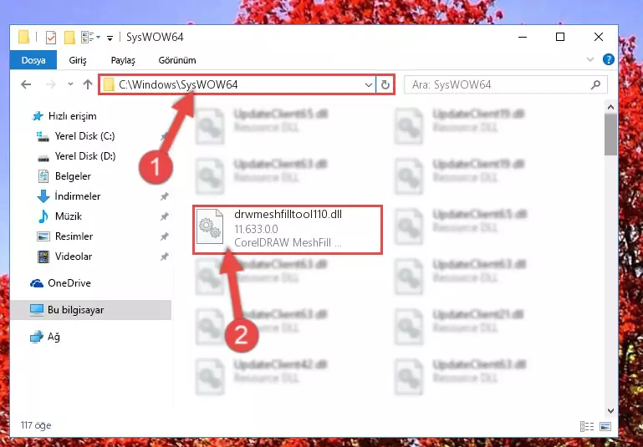Select the drwmeshfilltool110.dll file name

288,214
